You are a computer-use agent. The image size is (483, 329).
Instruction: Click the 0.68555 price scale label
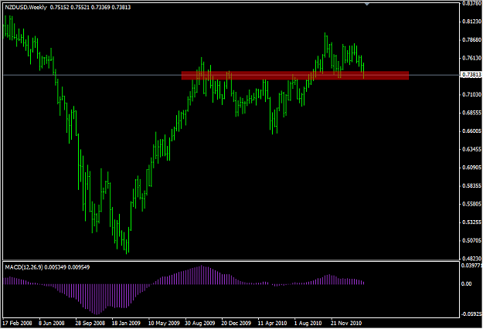click(x=471, y=113)
